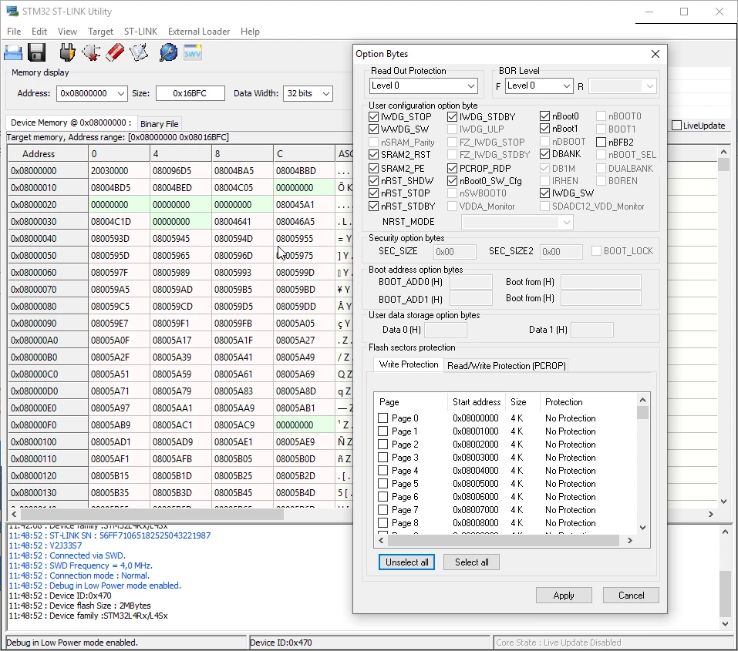
Task: Click the Select all button
Action: (471, 562)
